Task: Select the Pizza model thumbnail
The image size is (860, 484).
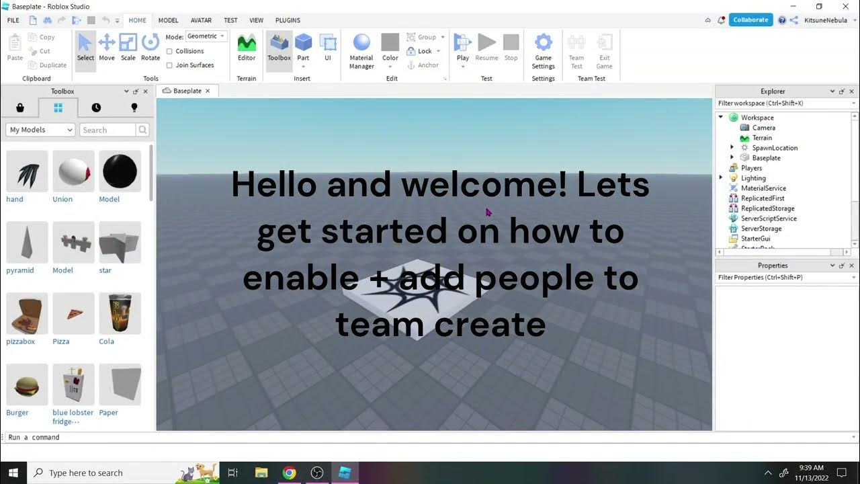Action: pyautogui.click(x=73, y=313)
